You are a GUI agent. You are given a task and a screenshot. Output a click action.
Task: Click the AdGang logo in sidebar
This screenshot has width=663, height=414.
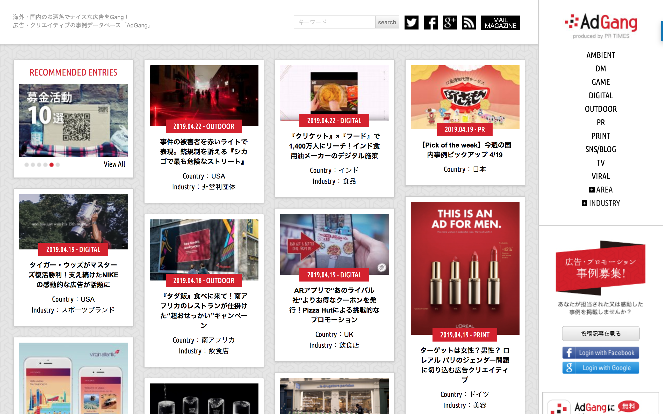coord(601,26)
